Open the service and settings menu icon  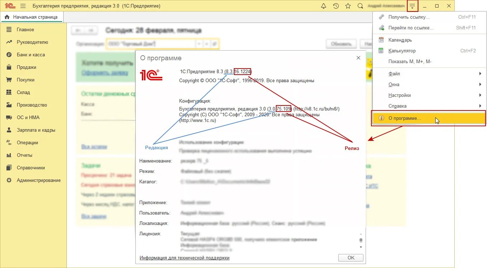coord(413,6)
